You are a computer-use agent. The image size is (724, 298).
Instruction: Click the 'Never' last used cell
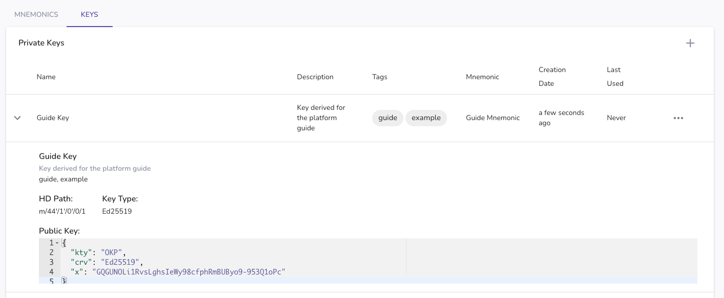point(616,118)
